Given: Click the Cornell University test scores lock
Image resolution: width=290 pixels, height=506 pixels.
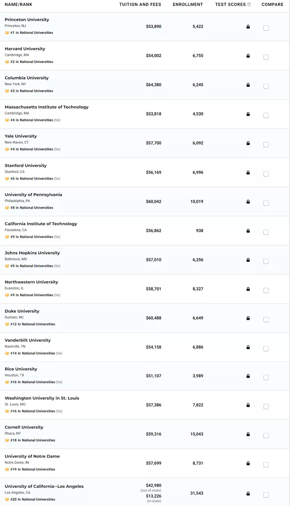Looking at the screenshot, I should [248, 434].
